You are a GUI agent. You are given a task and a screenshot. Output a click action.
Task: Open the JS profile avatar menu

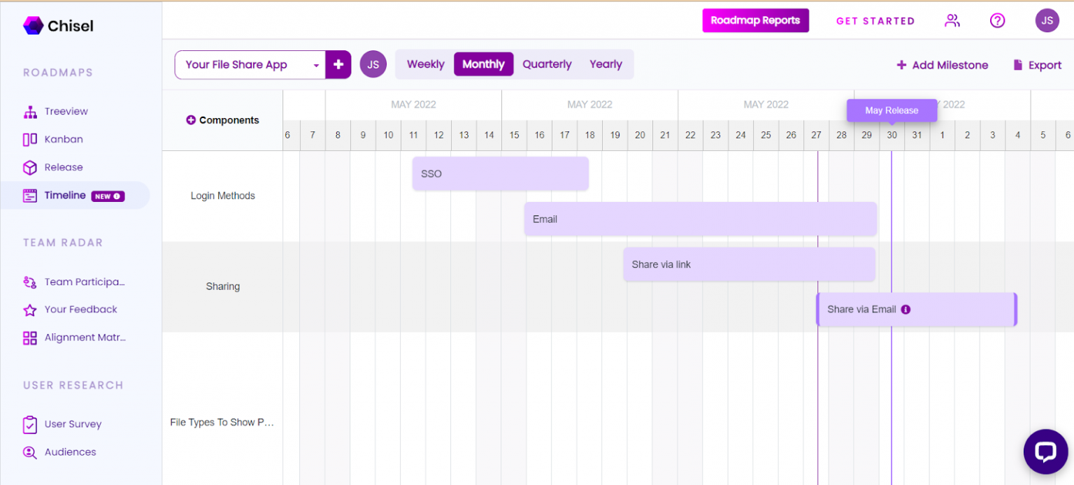click(x=1047, y=21)
